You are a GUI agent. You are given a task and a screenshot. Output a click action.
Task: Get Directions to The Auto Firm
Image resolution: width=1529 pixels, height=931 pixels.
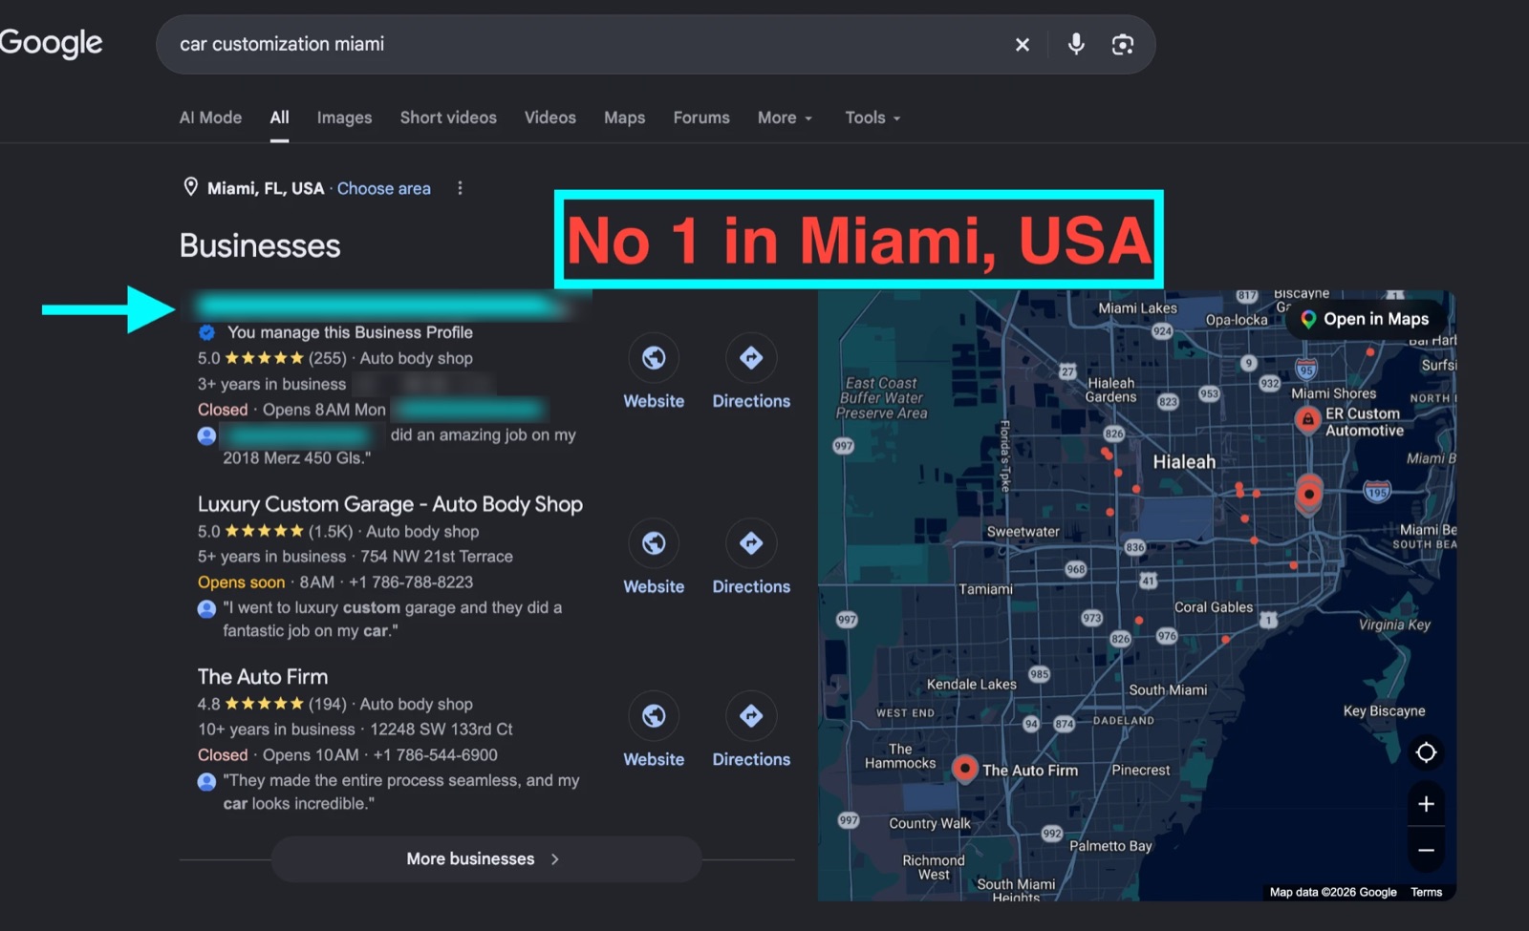pos(751,730)
